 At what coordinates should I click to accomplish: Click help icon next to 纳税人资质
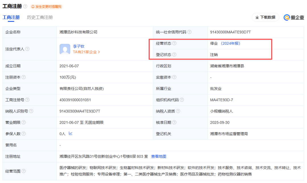tap(178, 111)
